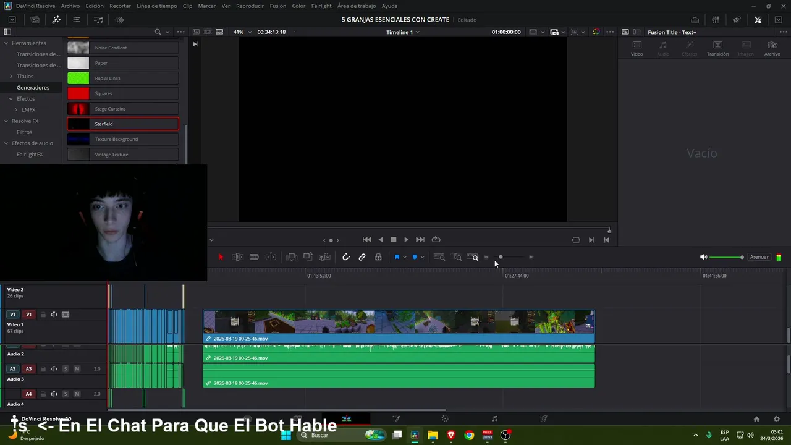
Task: Play in reverse
Action: [x=381, y=240]
